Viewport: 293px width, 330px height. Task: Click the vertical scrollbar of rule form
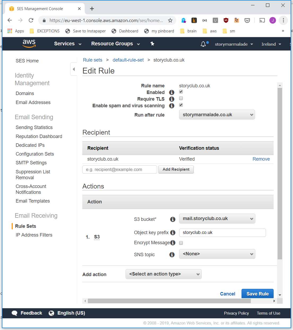[x=280, y=173]
